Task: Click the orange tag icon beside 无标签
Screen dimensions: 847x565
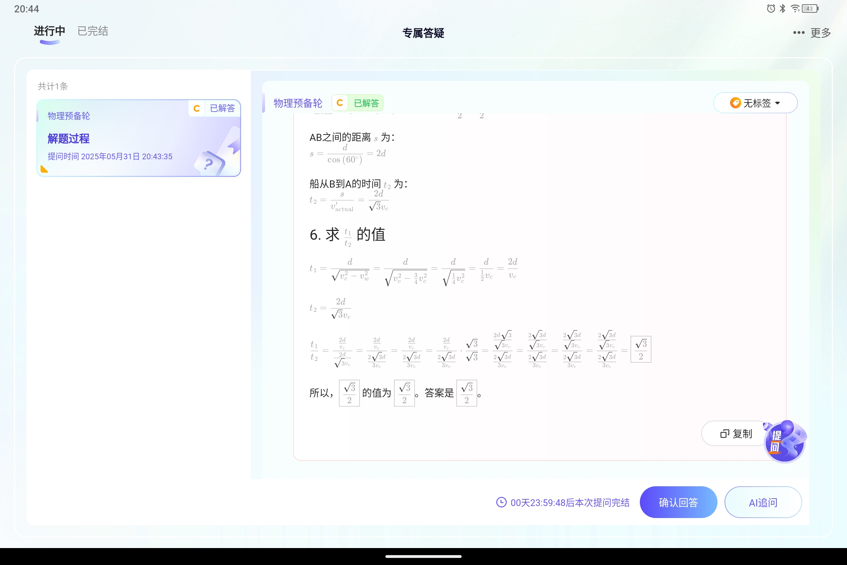Action: (735, 103)
